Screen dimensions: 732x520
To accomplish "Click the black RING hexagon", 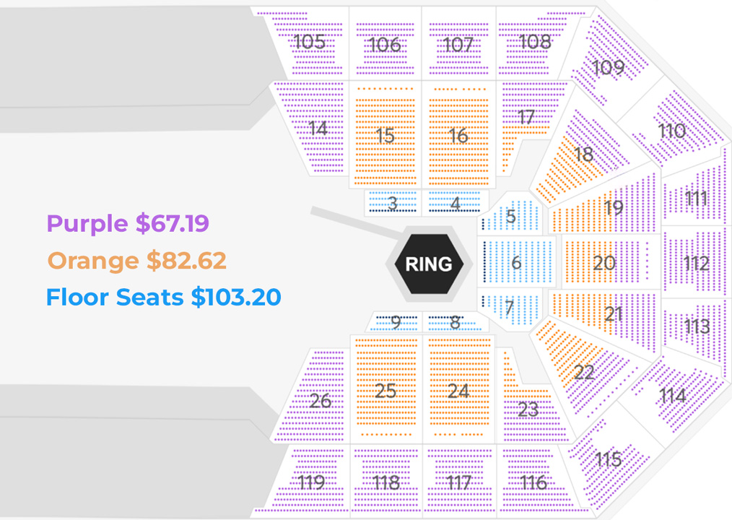I will point(428,264).
